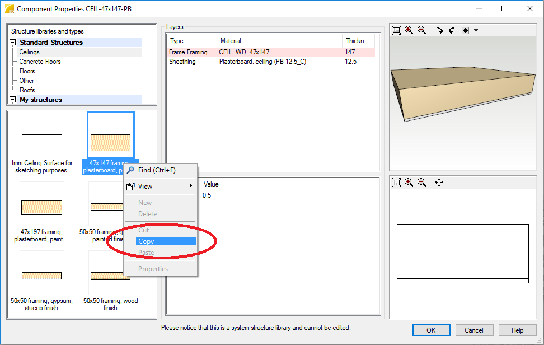The image size is (544, 345).
Task: Zoom in on the 3D preview
Action: [x=409, y=30]
